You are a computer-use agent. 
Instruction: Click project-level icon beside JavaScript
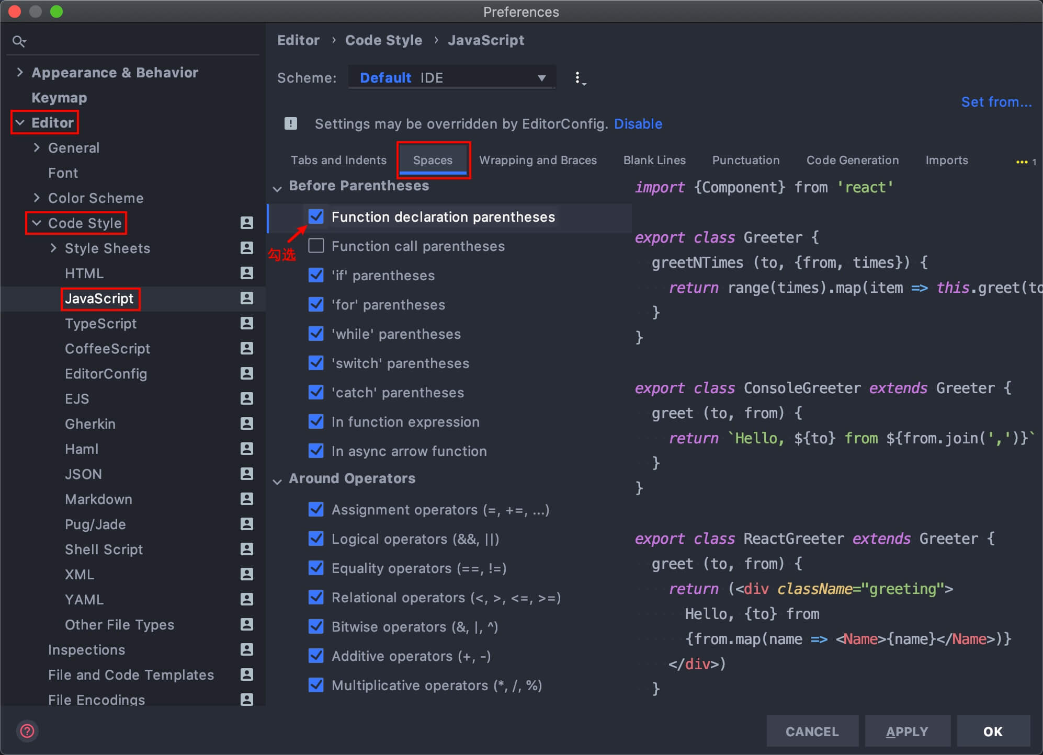click(x=246, y=299)
